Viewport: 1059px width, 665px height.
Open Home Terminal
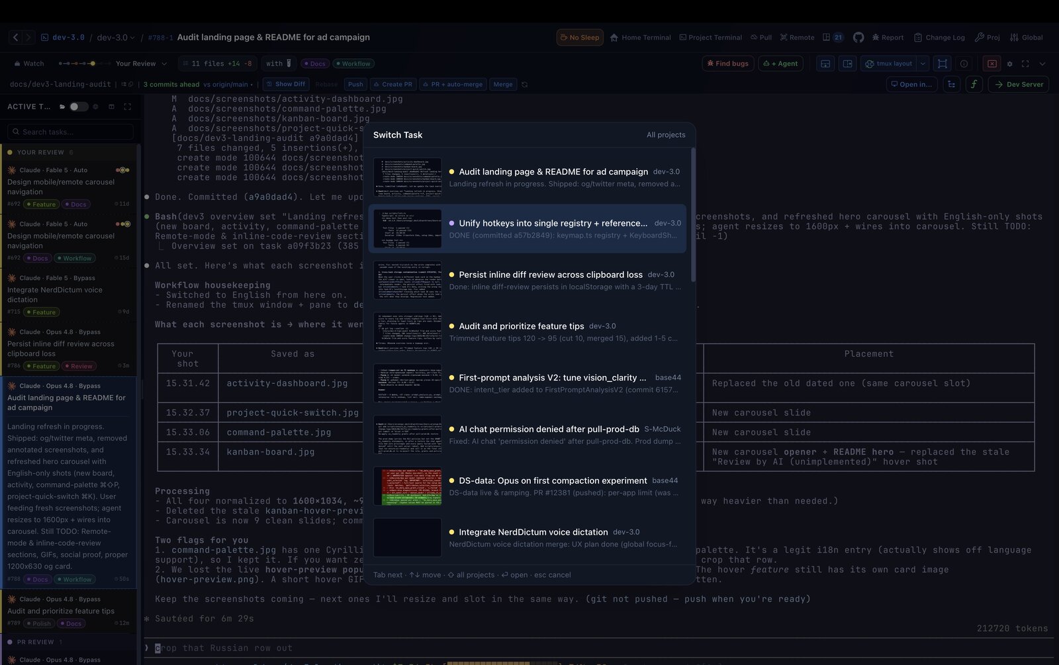[x=640, y=38]
